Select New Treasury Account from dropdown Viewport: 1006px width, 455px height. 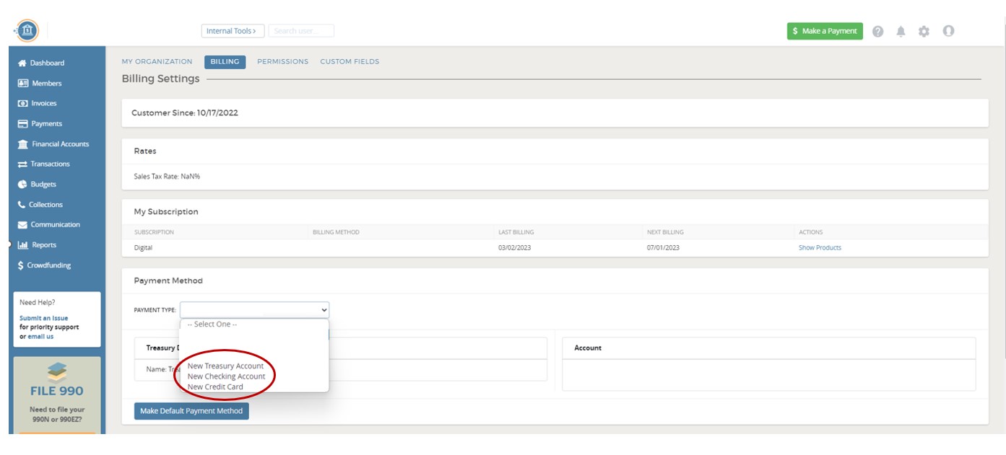click(227, 366)
